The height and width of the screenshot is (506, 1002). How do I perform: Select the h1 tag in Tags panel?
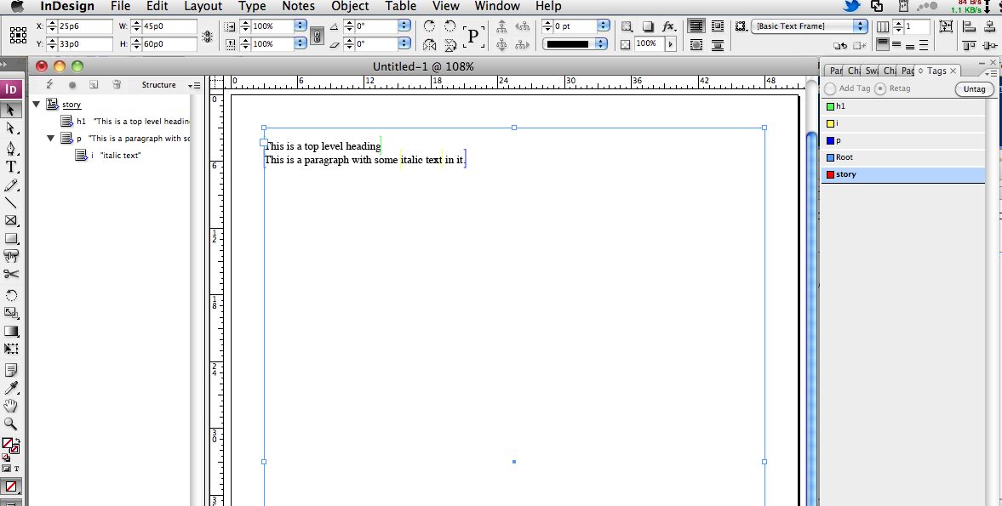pos(903,106)
